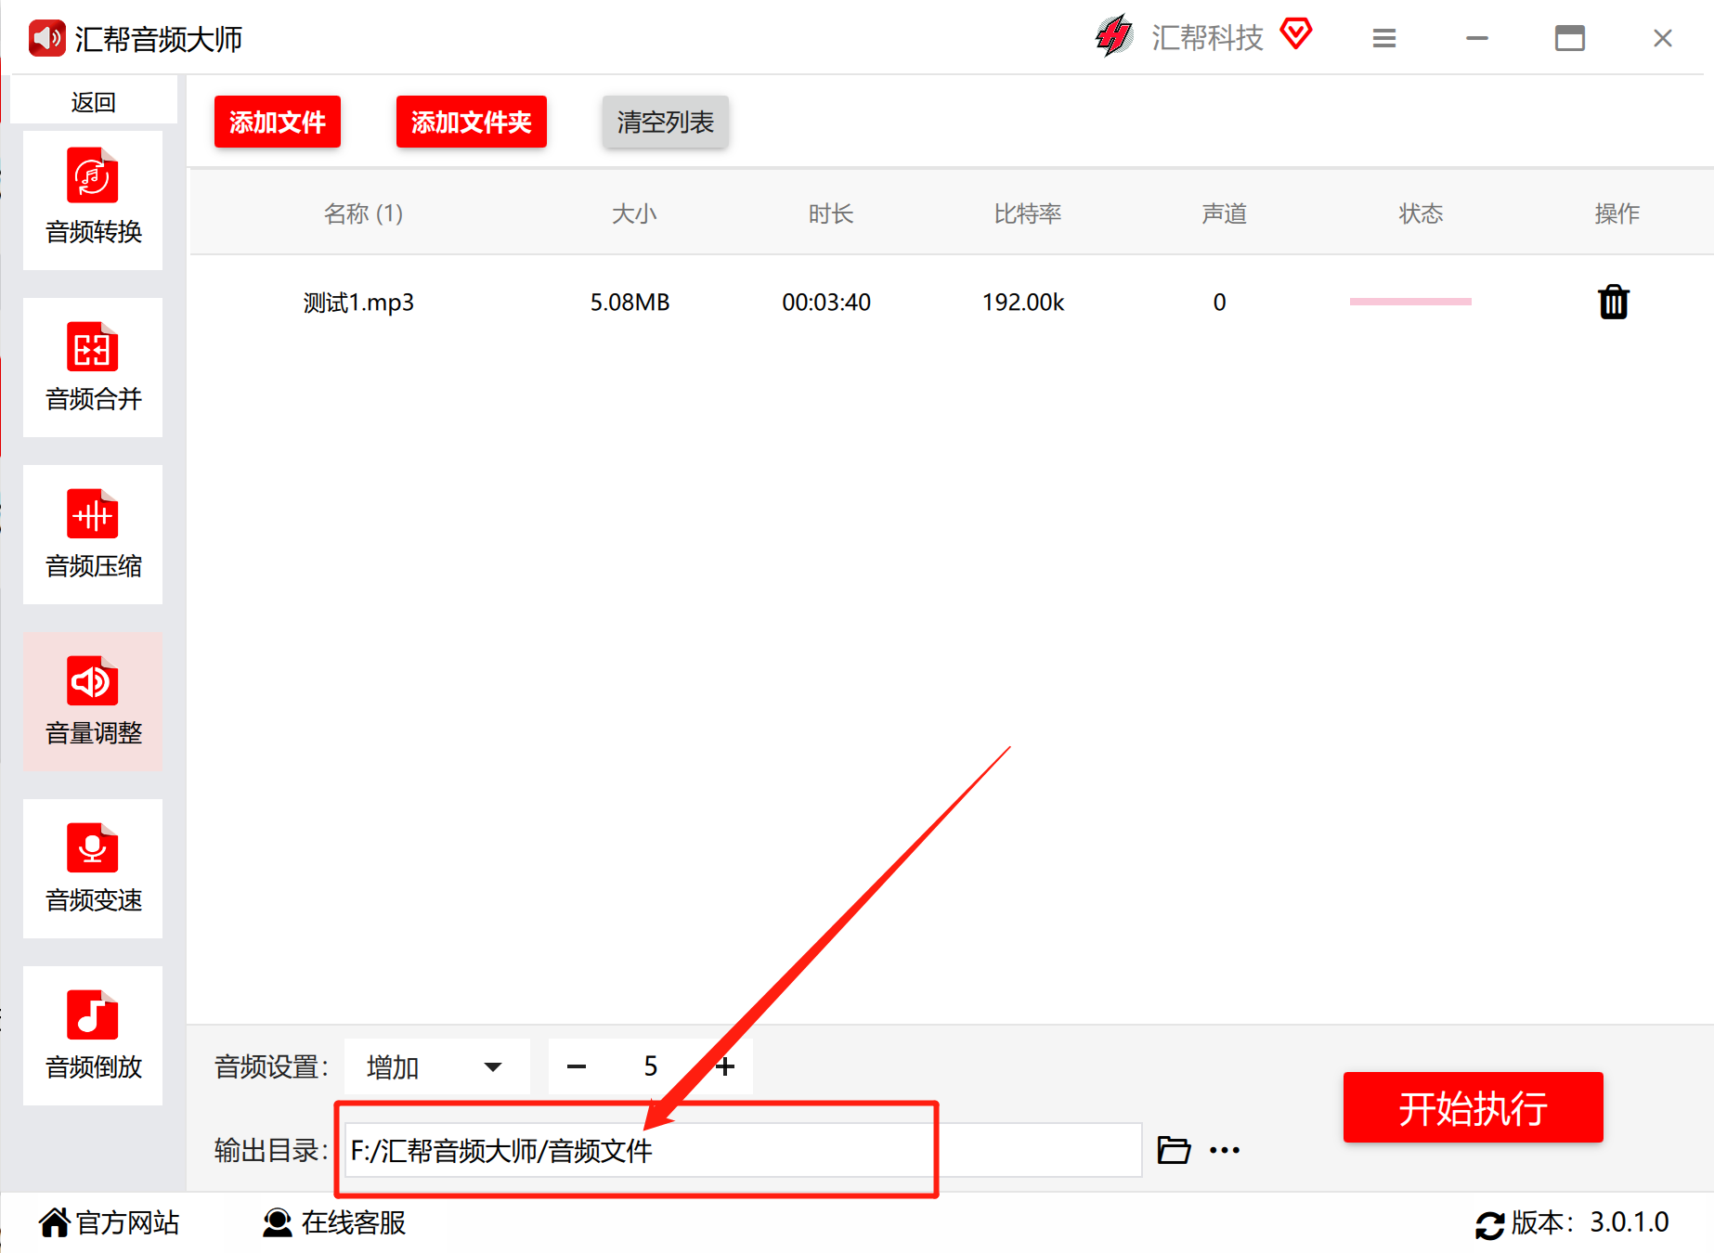Image resolution: width=1714 pixels, height=1253 pixels.
Task: Increase volume value with plus button
Action: click(725, 1066)
